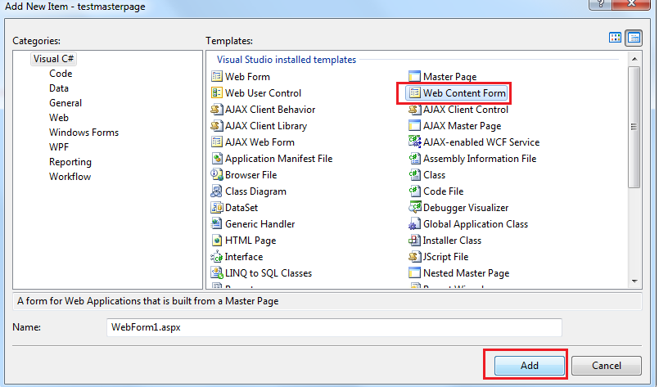Click the Web Content Form icon

(x=414, y=92)
